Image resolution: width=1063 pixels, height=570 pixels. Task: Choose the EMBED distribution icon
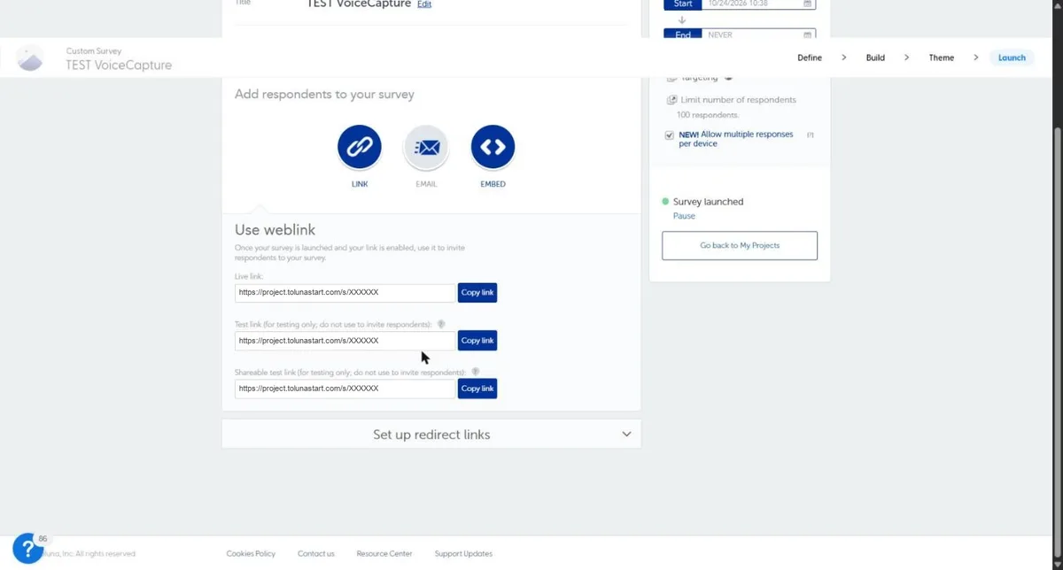pyautogui.click(x=493, y=147)
